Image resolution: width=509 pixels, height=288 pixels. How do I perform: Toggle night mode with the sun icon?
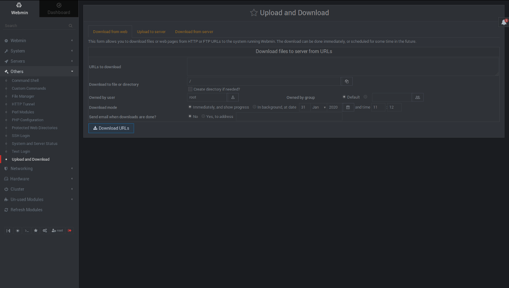(x=17, y=231)
